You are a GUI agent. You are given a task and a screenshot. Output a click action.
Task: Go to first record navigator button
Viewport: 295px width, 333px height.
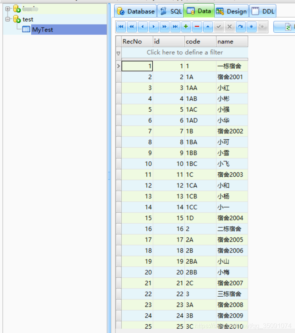pos(121,27)
